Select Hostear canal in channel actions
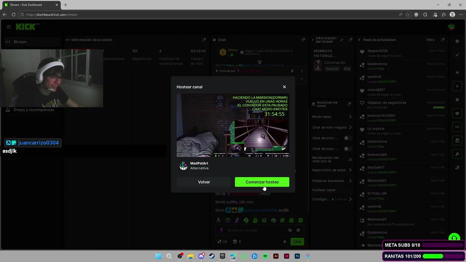 324,190
